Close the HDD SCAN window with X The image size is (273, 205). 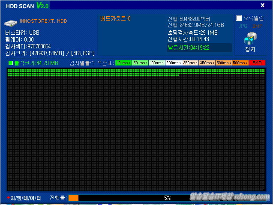coord(262,6)
